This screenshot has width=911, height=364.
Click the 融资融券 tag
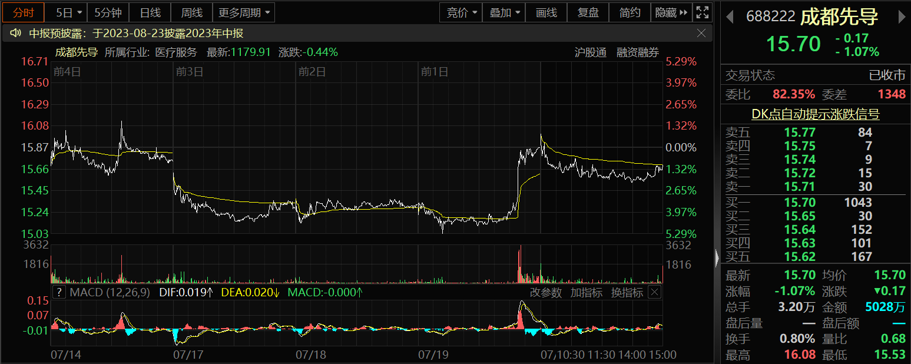tap(638, 52)
